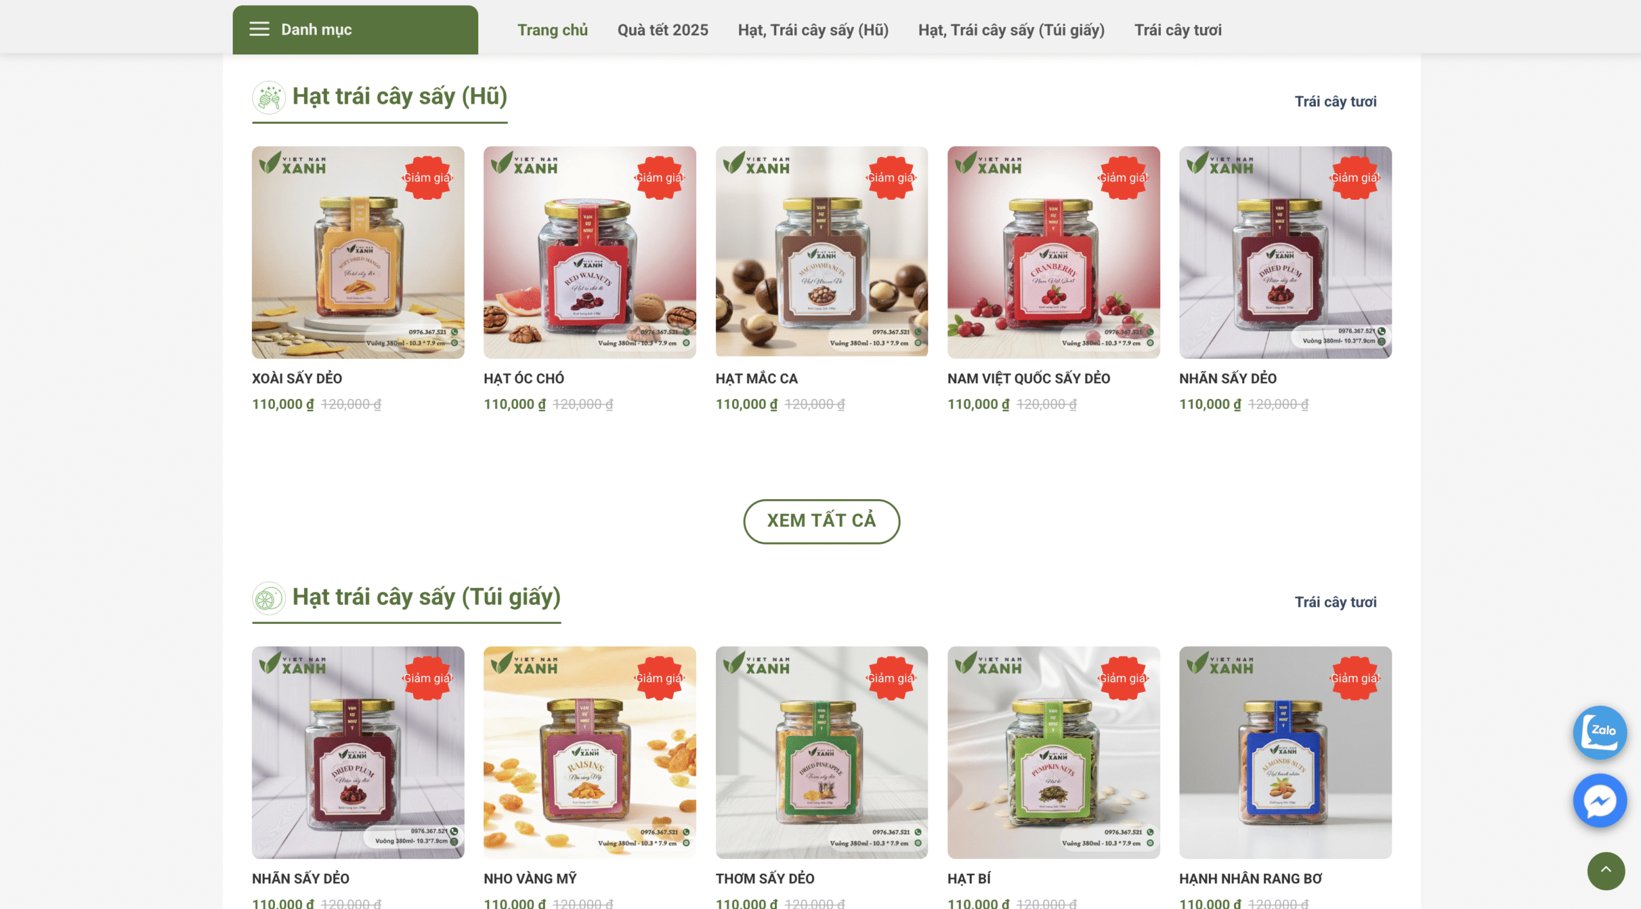The width and height of the screenshot is (1641, 909).
Task: Open the HẠT ÓC CHÓ product title
Action: pos(524,379)
